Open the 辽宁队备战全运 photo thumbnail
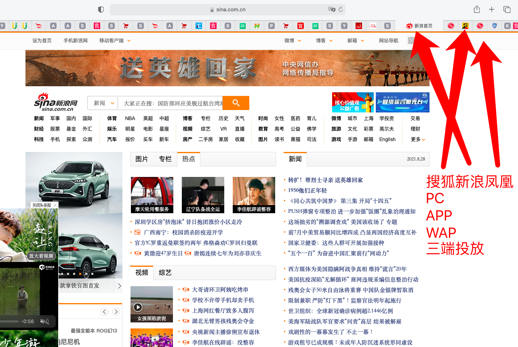The width and height of the screenshot is (518, 347). 203,195
